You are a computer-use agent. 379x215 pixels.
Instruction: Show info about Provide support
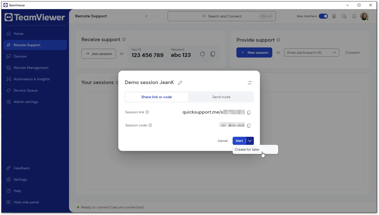[x=278, y=40]
